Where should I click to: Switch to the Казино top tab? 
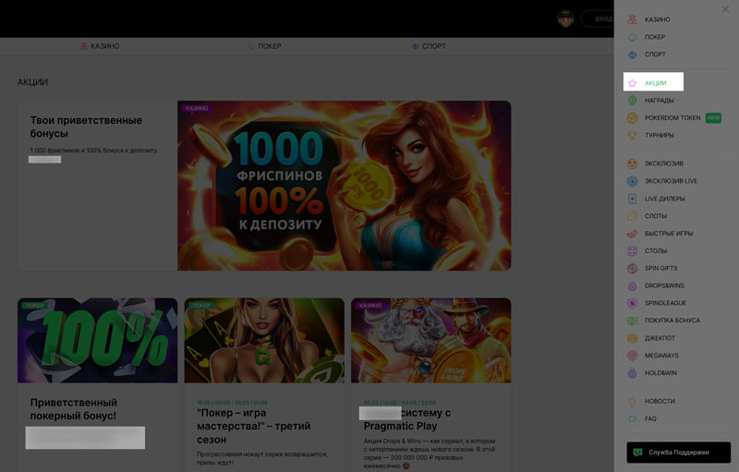[100, 46]
